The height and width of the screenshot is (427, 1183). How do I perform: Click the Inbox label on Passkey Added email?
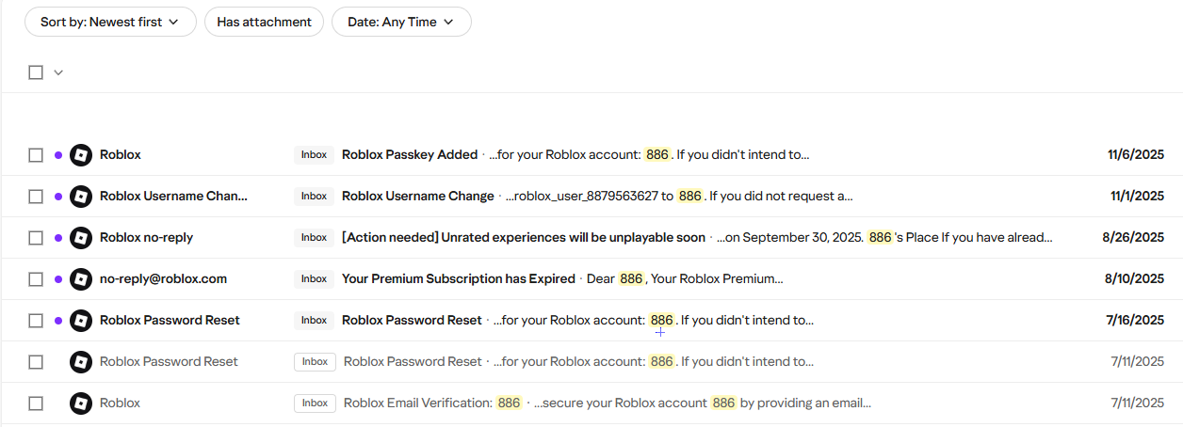(314, 155)
